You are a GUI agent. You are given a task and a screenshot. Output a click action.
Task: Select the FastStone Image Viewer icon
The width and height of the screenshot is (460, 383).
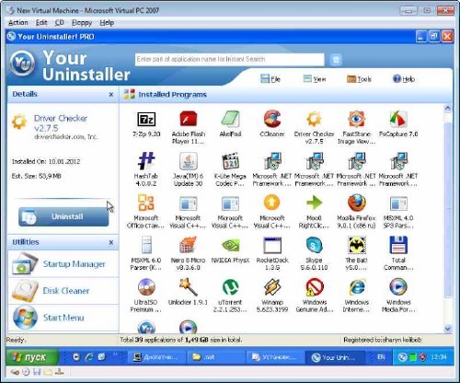[x=356, y=119]
